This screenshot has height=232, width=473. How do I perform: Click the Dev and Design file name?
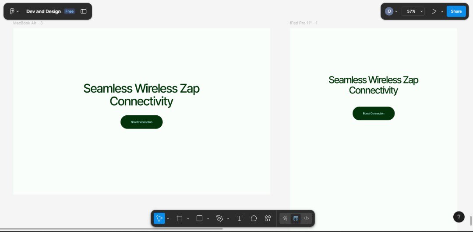43,11
